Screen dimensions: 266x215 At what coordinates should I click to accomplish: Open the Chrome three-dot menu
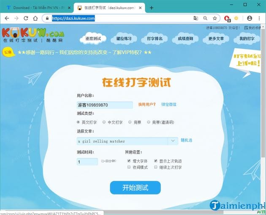coord(259,18)
